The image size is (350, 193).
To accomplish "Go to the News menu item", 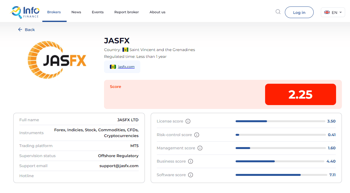I will [76, 12].
